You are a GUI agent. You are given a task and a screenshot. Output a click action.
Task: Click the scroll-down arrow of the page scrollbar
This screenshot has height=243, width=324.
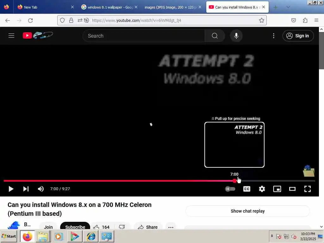321,227
